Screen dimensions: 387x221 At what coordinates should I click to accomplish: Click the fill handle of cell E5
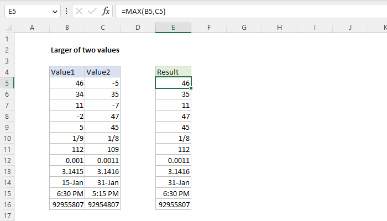point(191,88)
